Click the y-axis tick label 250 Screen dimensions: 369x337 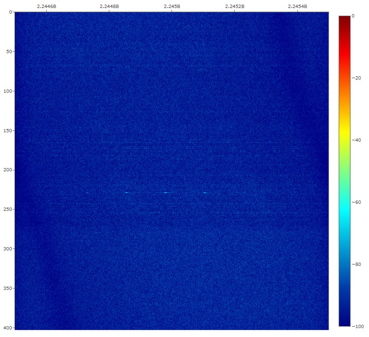tap(8, 209)
